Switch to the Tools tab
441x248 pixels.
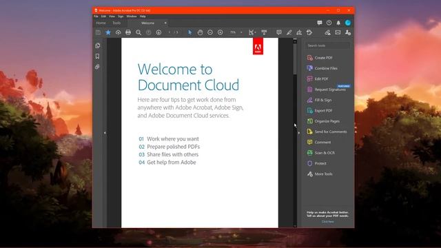pyautogui.click(x=116, y=23)
